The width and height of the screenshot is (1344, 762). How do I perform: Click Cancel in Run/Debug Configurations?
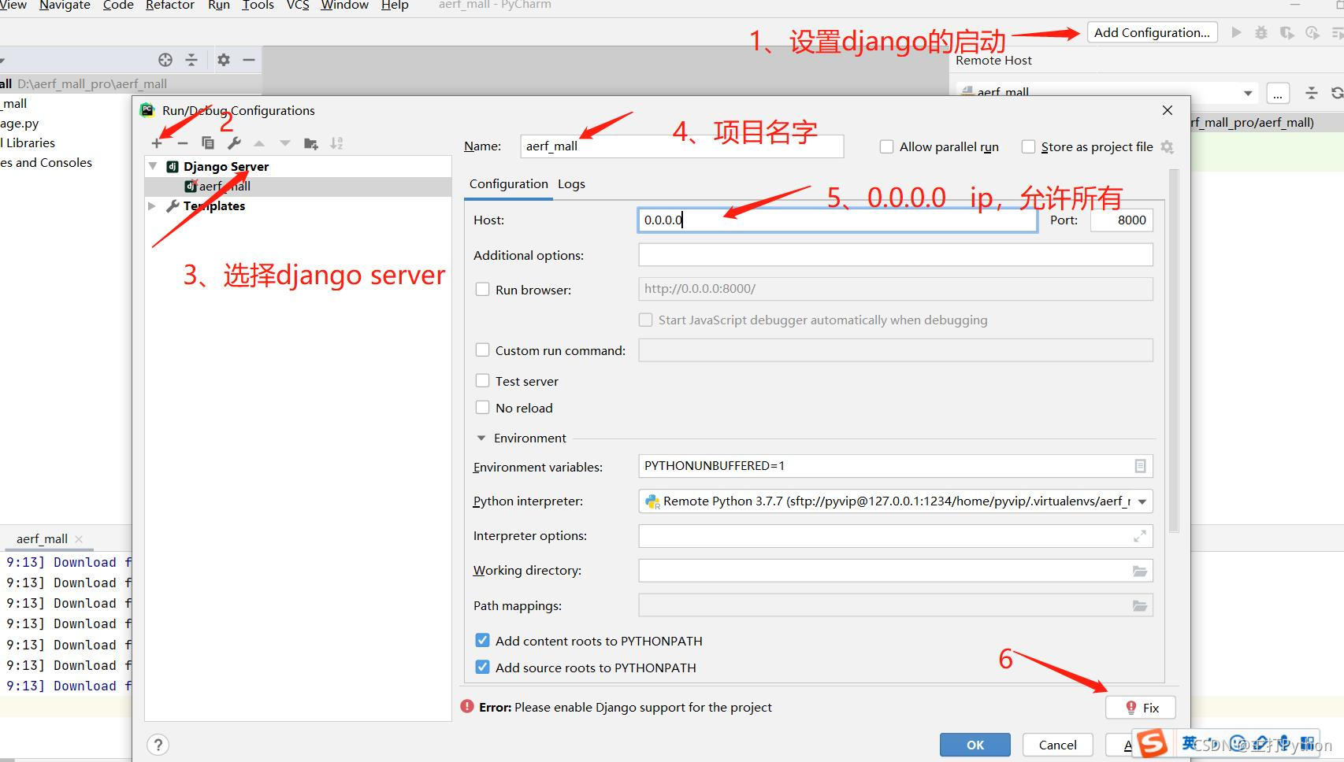tap(1057, 745)
